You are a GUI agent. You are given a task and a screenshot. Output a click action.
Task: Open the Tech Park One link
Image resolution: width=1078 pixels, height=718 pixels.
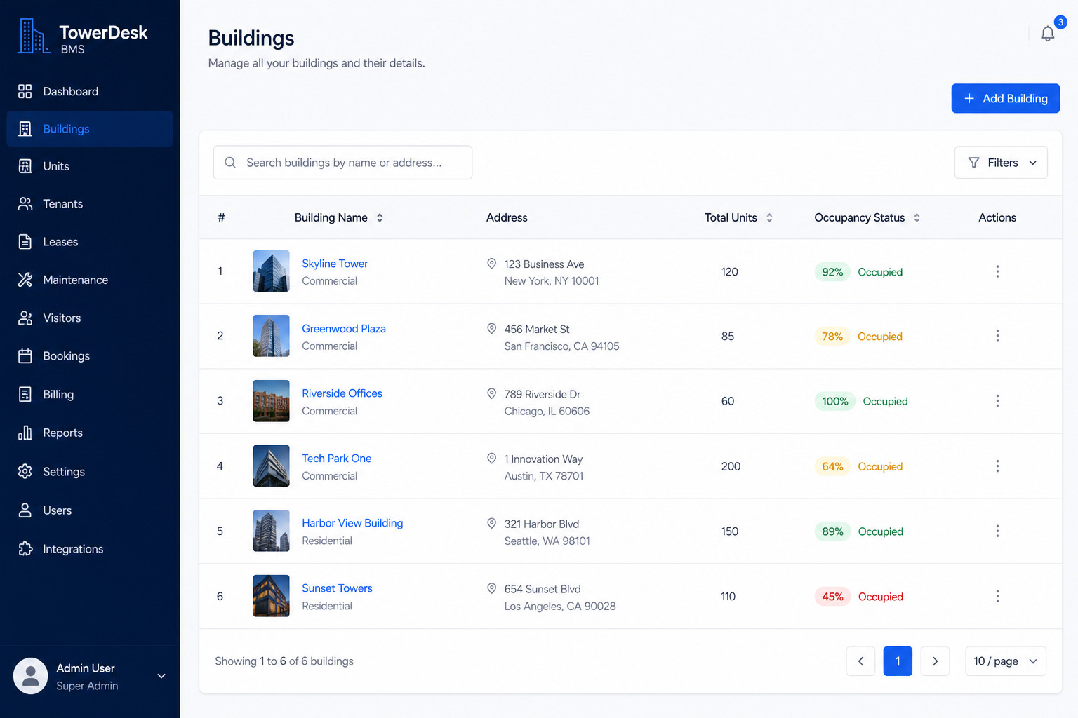click(337, 459)
